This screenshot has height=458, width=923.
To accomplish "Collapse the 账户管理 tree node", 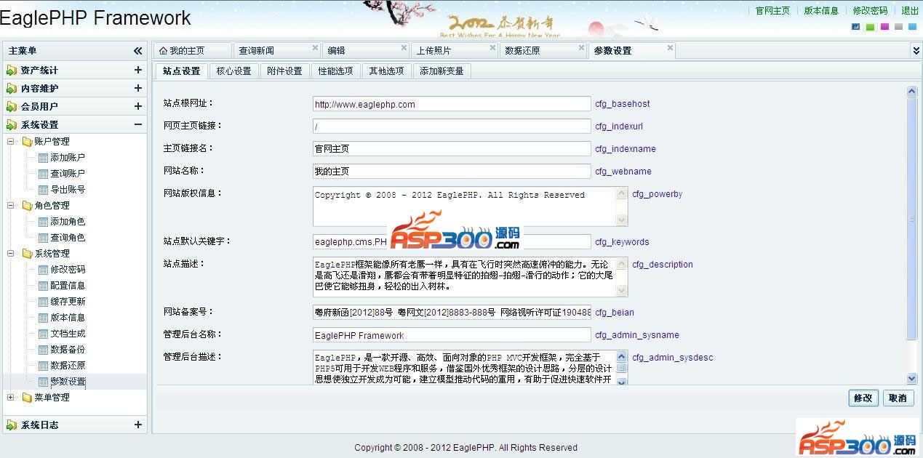I will [x=11, y=141].
